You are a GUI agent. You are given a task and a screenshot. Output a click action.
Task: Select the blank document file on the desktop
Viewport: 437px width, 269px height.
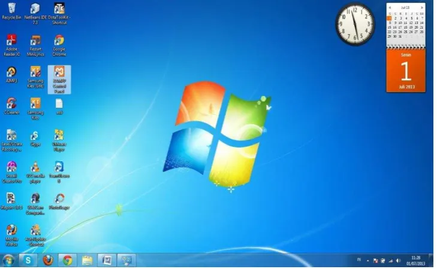coord(59,106)
